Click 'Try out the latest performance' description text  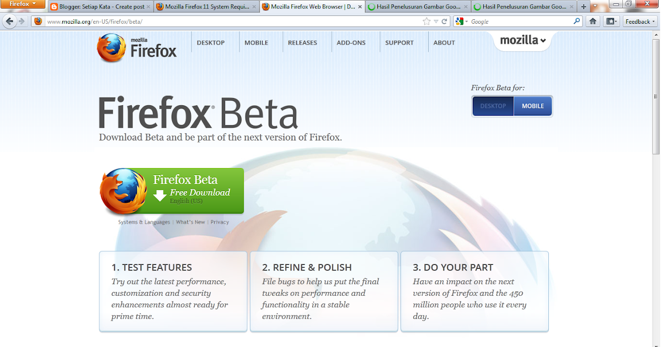click(x=170, y=299)
